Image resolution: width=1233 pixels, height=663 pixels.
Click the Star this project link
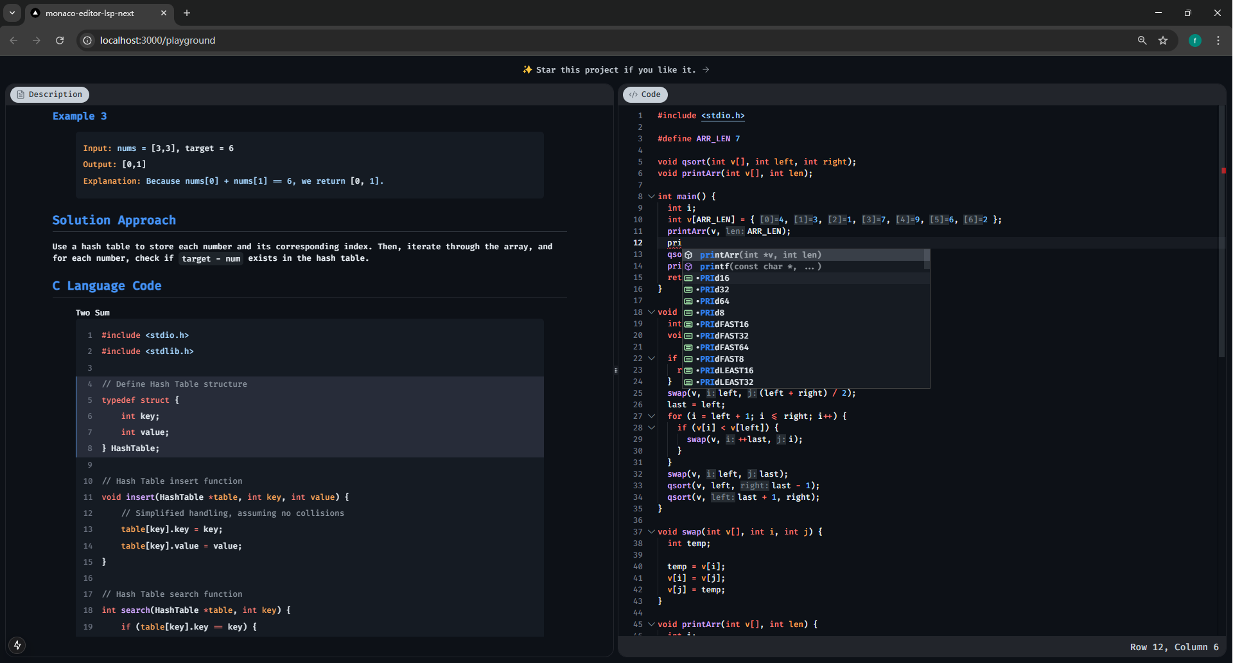616,70
